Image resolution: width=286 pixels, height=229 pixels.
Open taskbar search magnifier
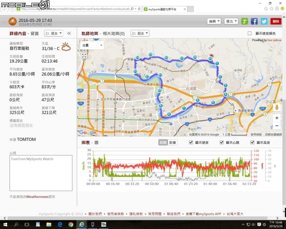click(x=16, y=225)
